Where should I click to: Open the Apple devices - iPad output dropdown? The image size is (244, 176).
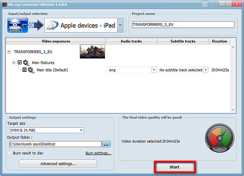120,25
